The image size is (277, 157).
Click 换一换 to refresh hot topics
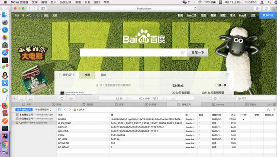220,85
